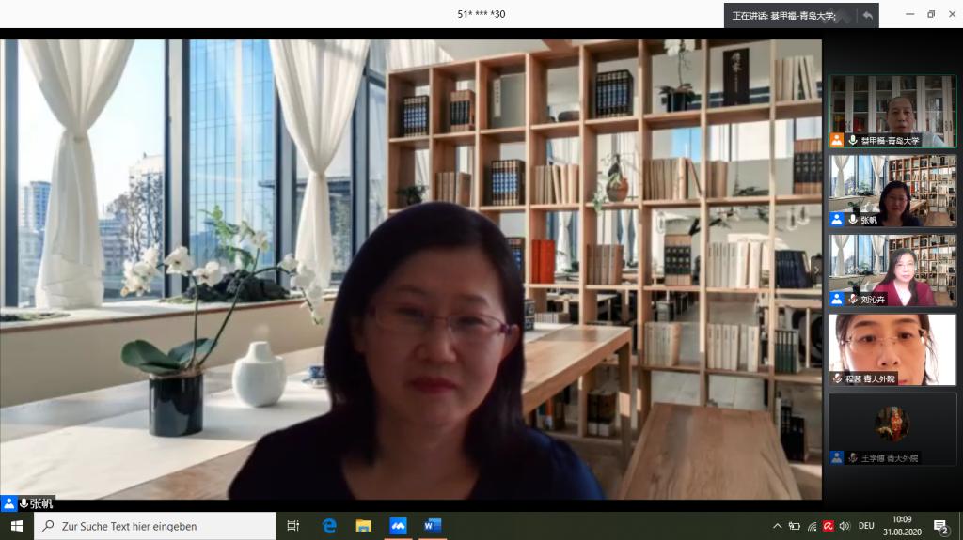Open the volume control in system tray
The width and height of the screenshot is (963, 540).
coord(844,526)
